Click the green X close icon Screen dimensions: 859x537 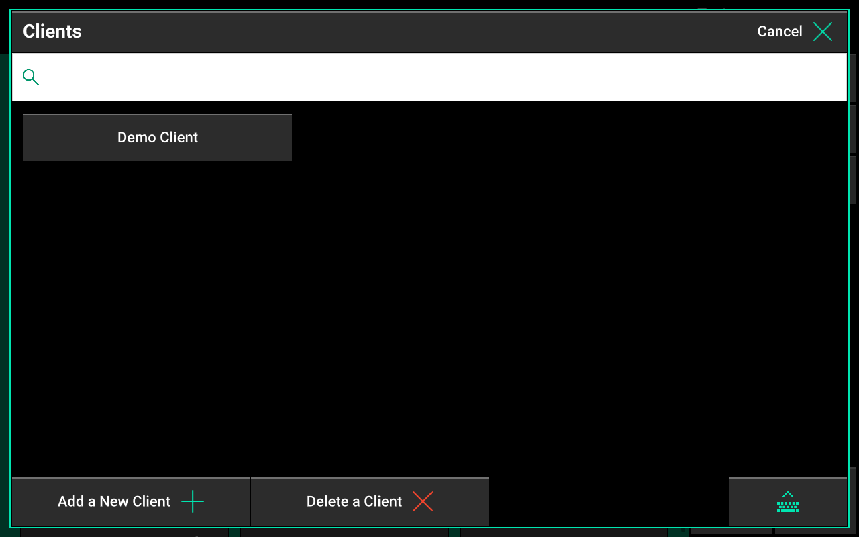[823, 32]
